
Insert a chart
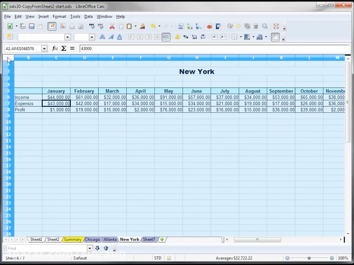[210, 27]
